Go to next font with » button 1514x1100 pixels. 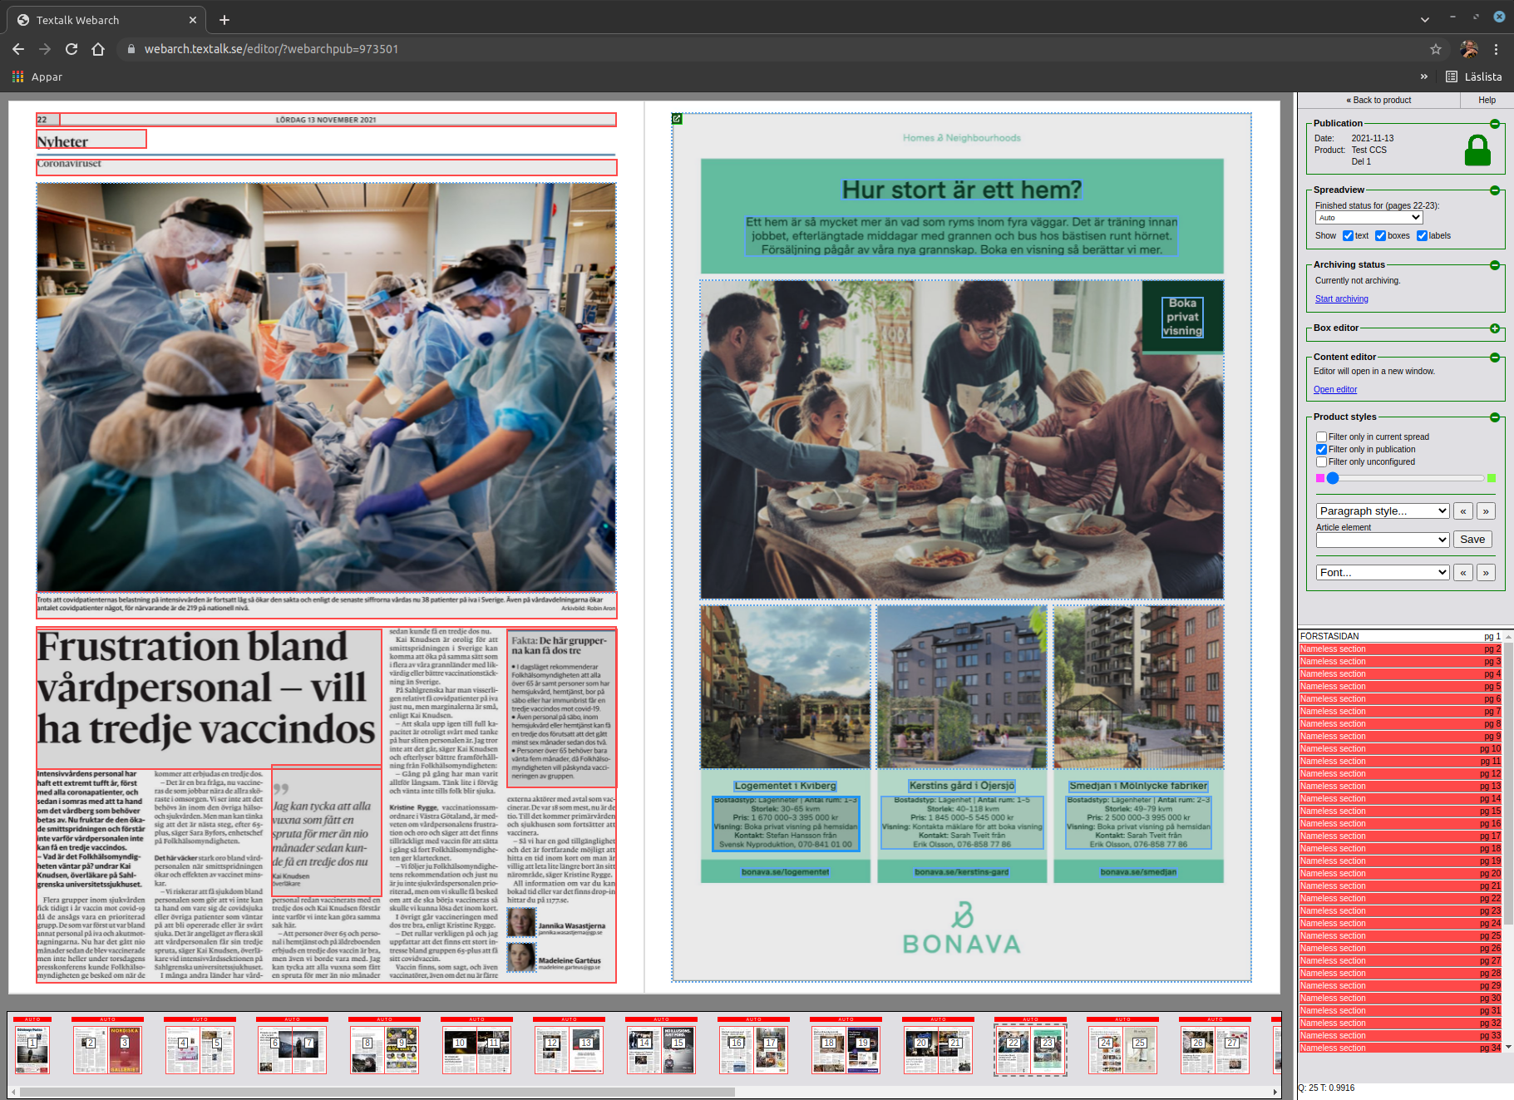tap(1486, 573)
